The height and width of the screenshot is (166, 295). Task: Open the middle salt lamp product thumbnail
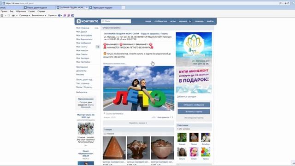(138, 148)
